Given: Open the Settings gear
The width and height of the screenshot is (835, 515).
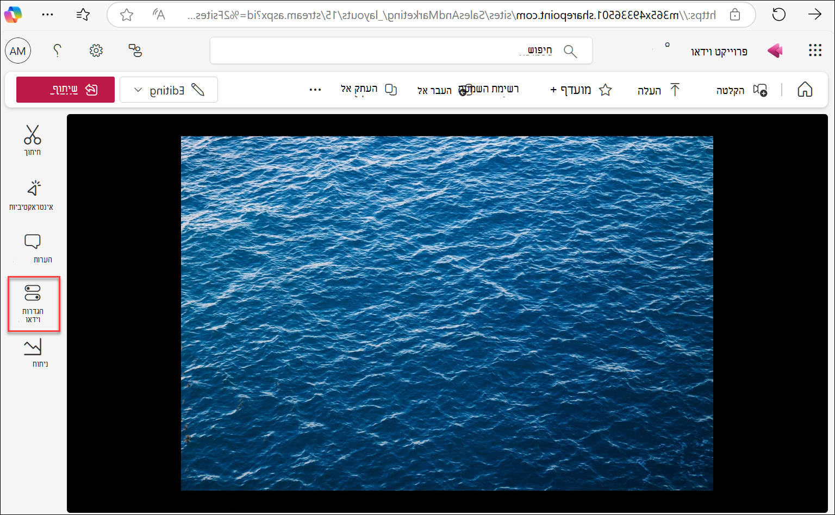Looking at the screenshot, I should 96,51.
